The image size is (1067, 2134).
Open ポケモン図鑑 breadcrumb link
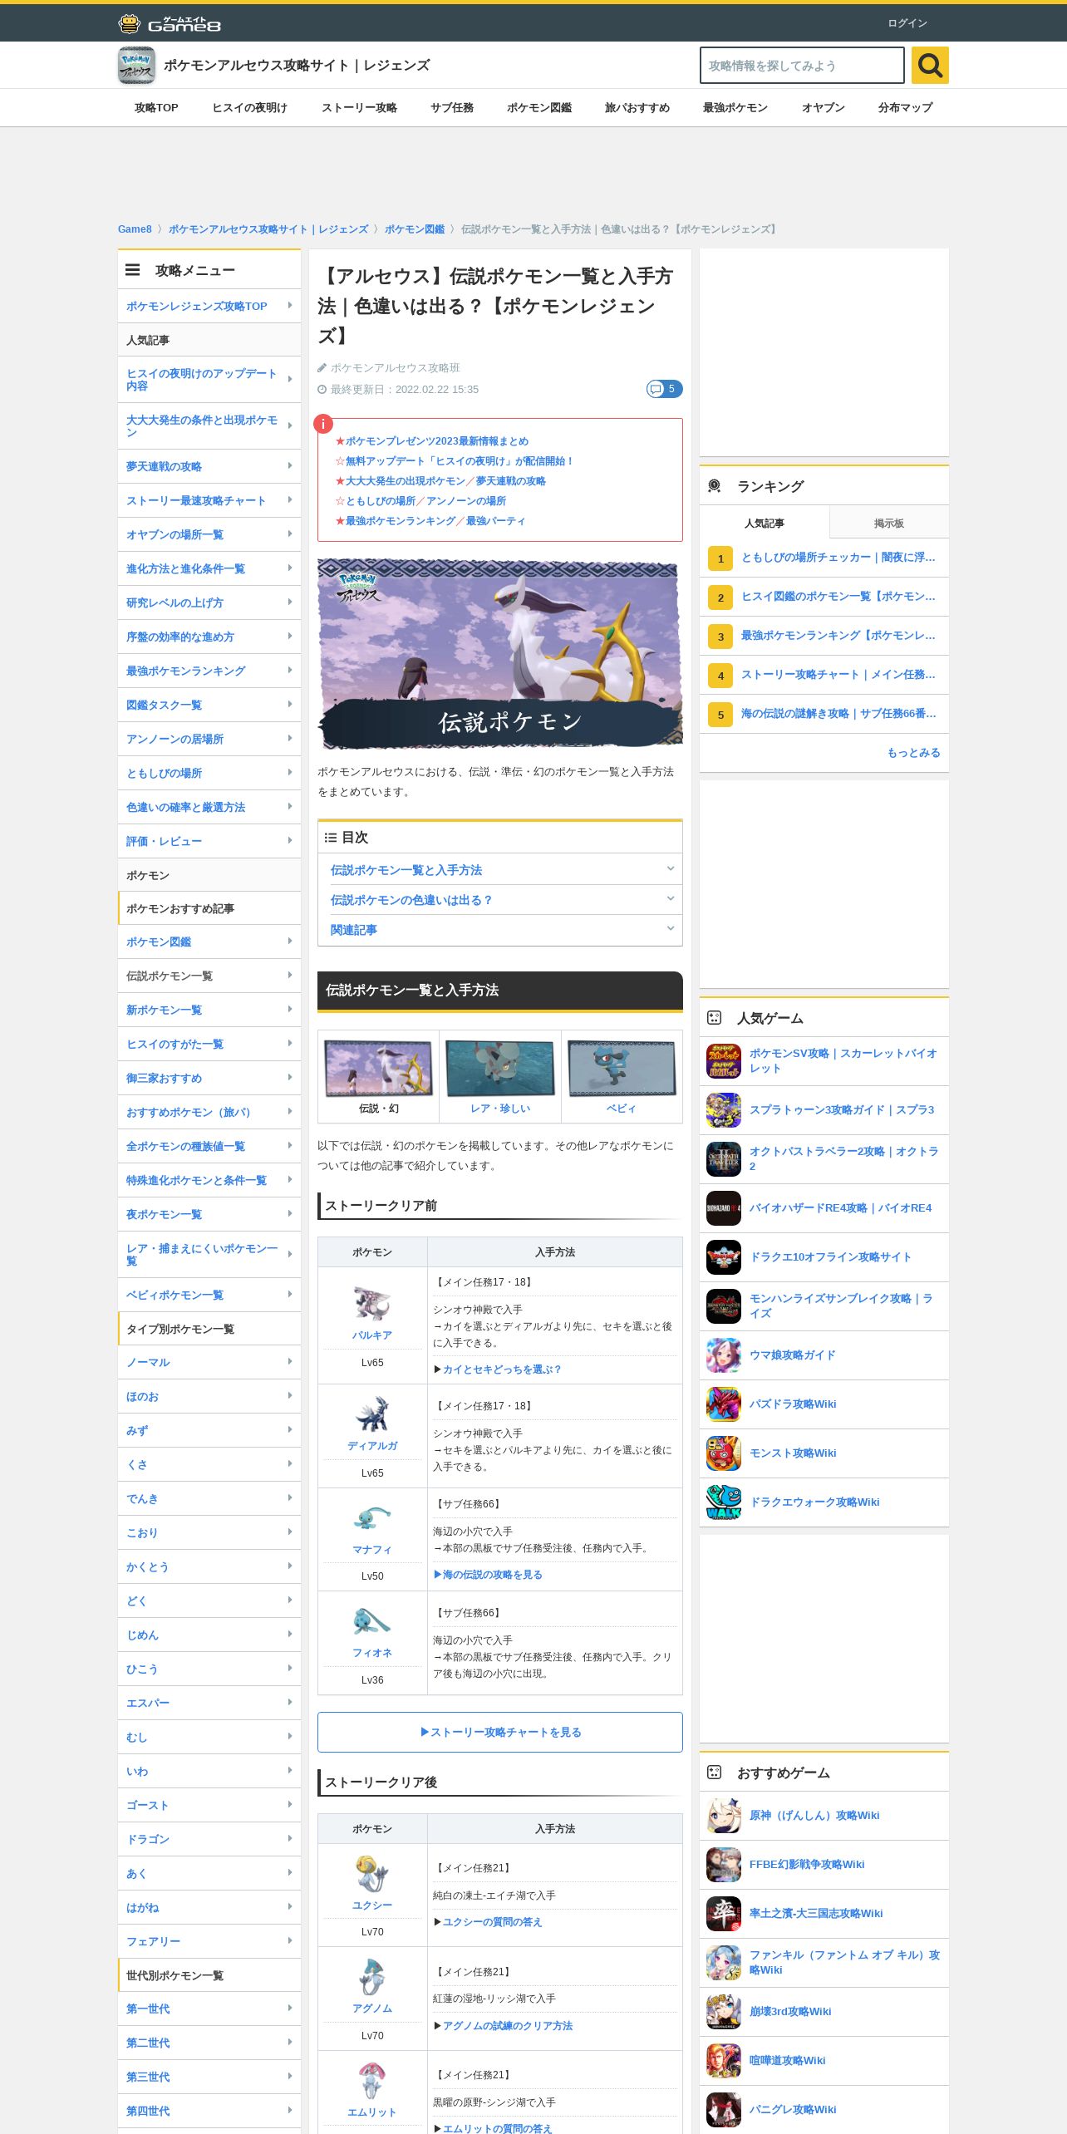415,229
